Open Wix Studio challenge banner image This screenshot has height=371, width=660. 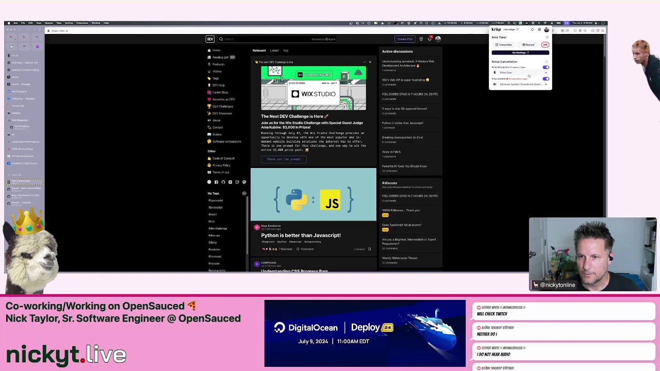313,88
